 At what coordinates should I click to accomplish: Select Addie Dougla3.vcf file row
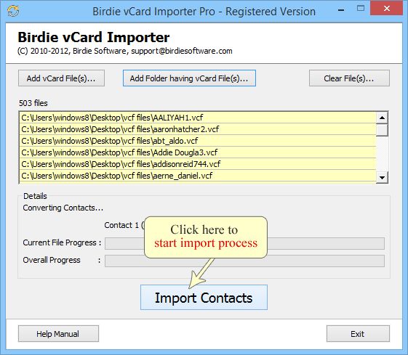(x=198, y=152)
